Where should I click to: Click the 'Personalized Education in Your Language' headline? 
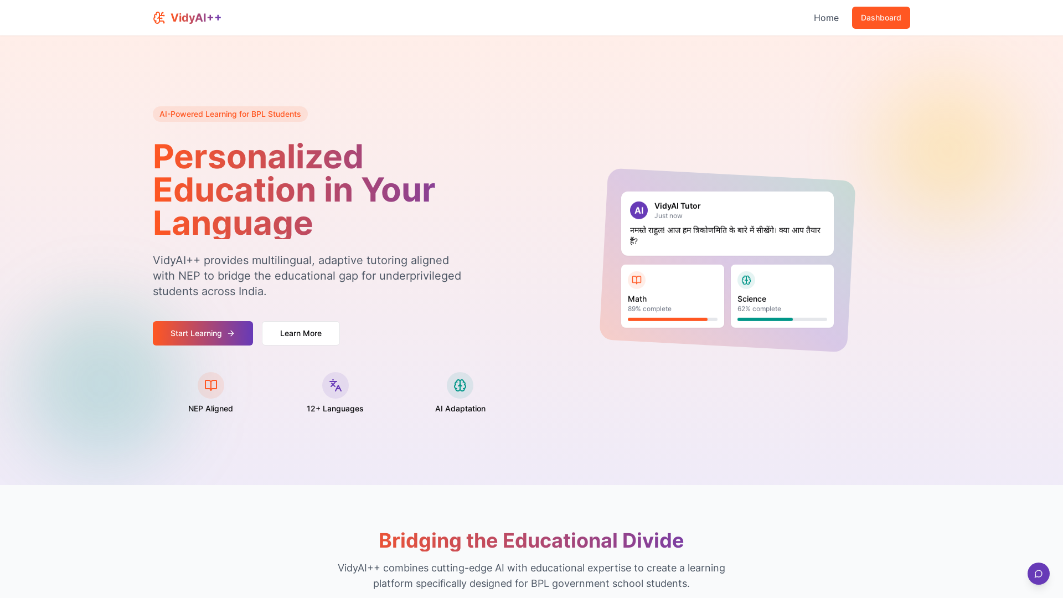click(294, 190)
